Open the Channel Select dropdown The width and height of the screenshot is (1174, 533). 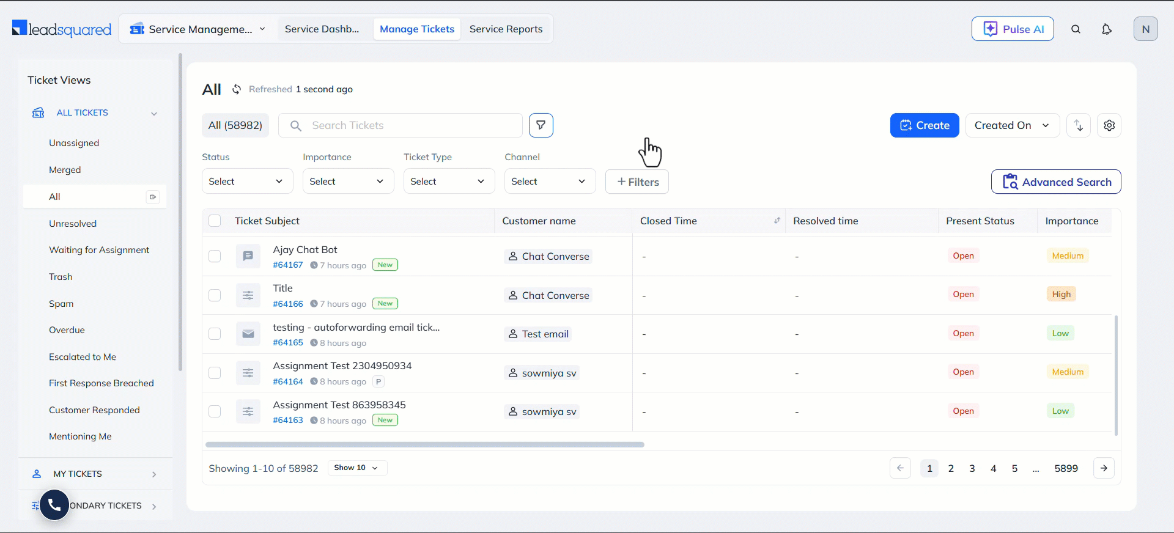550,182
